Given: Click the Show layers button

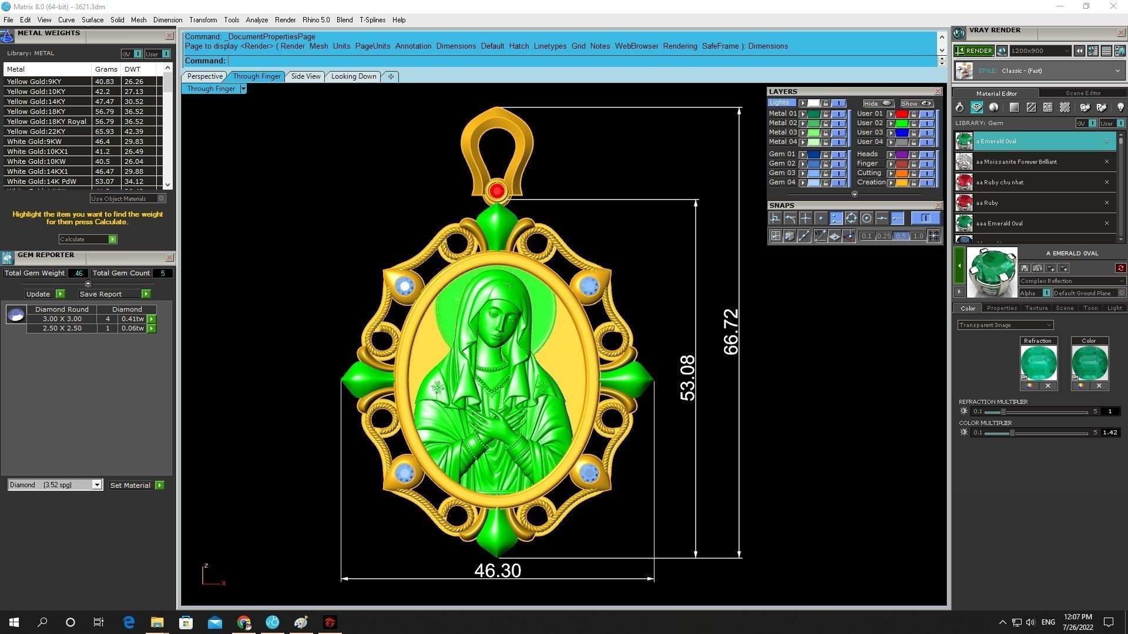Looking at the screenshot, I should coord(916,103).
